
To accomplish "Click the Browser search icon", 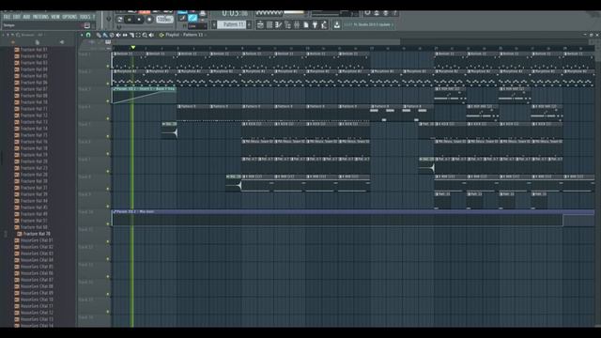I will pos(18,35).
